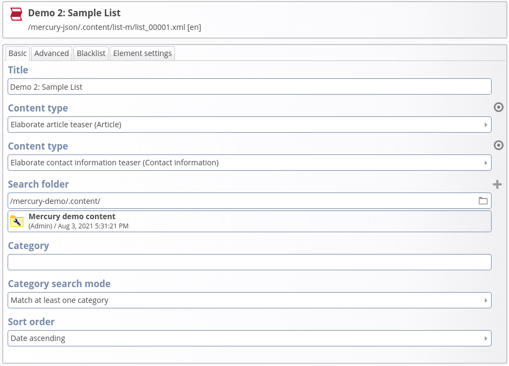Click the bullseye icon next to the second Content type
The width and height of the screenshot is (509, 366).
click(x=498, y=145)
